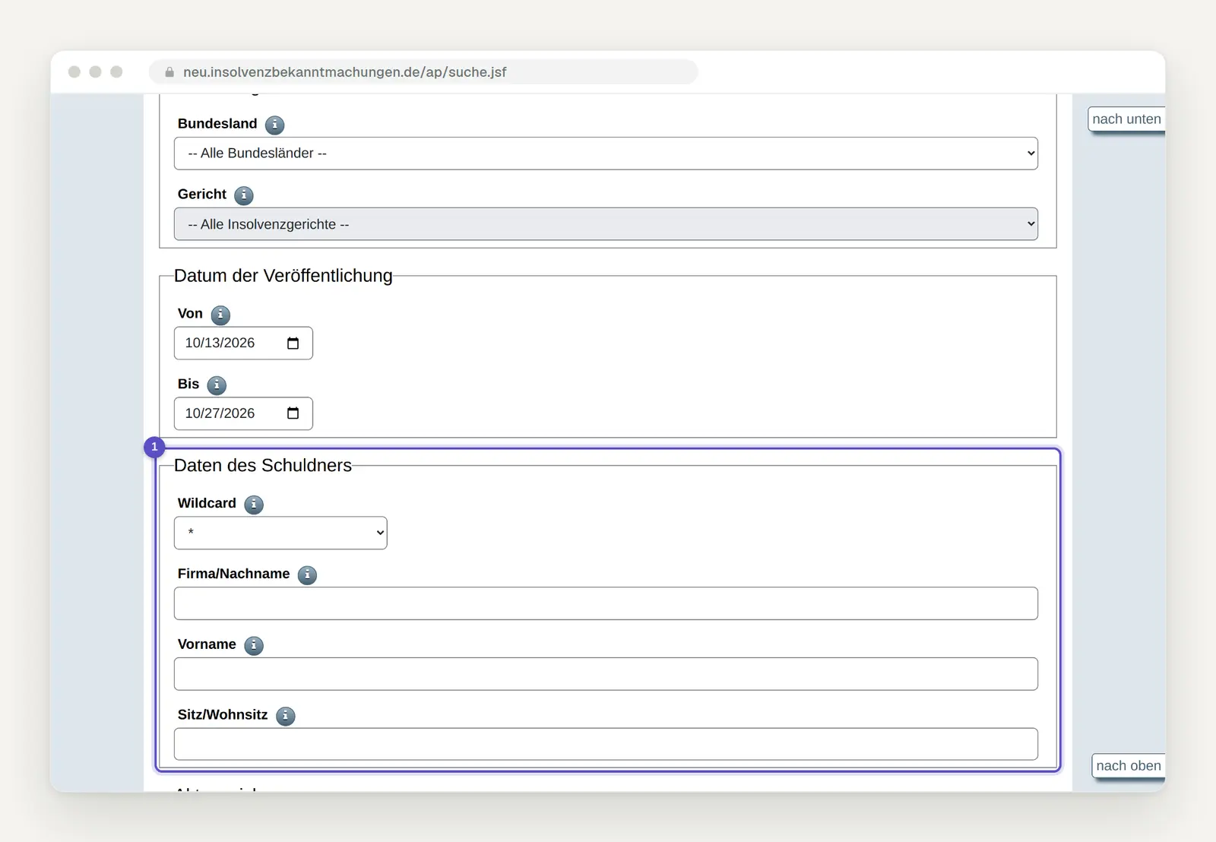This screenshot has width=1216, height=842.
Task: Click the Bis date value 10/27/2026
Action: pyautogui.click(x=220, y=413)
